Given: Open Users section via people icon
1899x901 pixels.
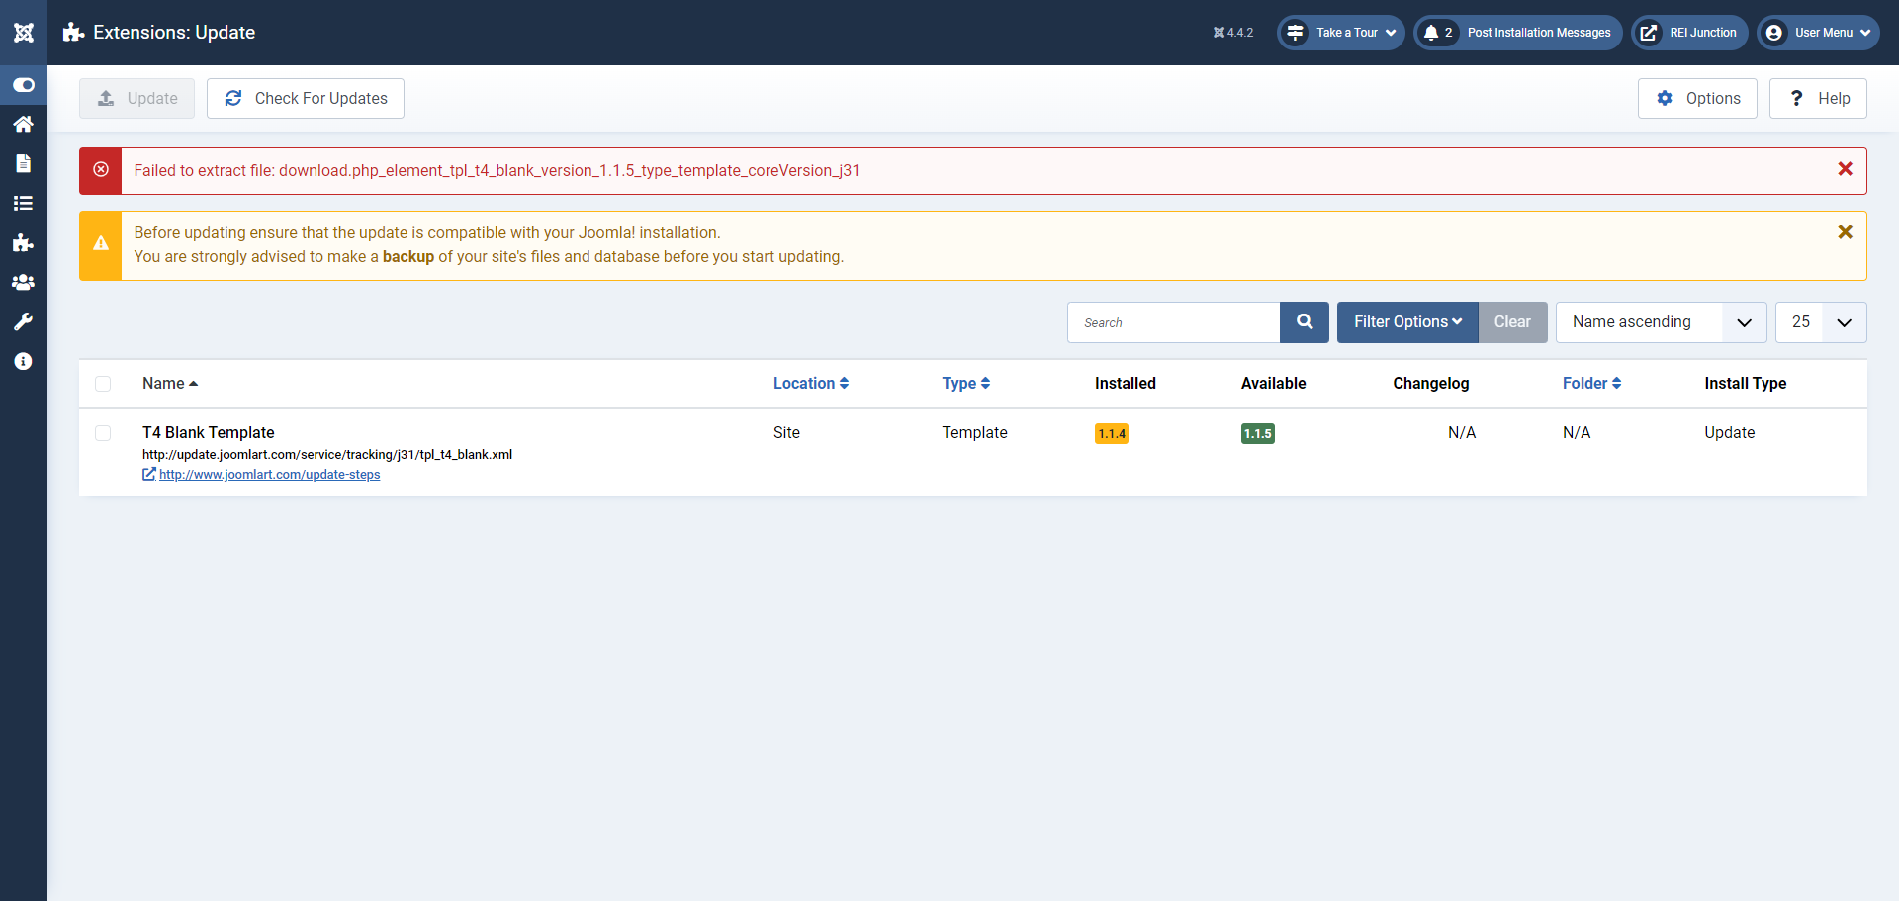Looking at the screenshot, I should coord(24,282).
